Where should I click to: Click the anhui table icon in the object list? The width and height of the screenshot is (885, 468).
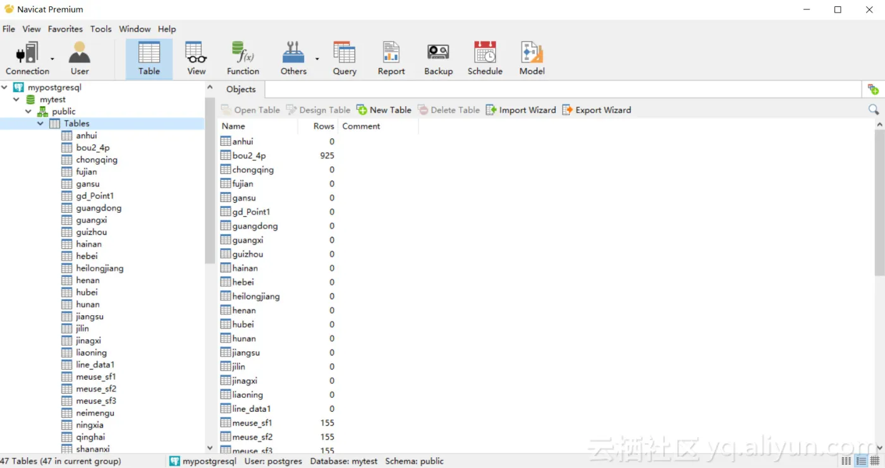point(226,141)
